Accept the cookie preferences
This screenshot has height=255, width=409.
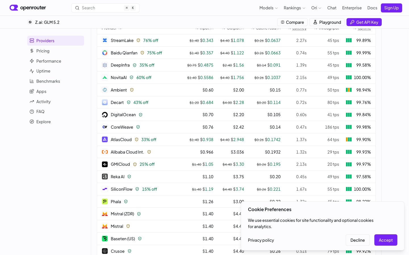386,240
